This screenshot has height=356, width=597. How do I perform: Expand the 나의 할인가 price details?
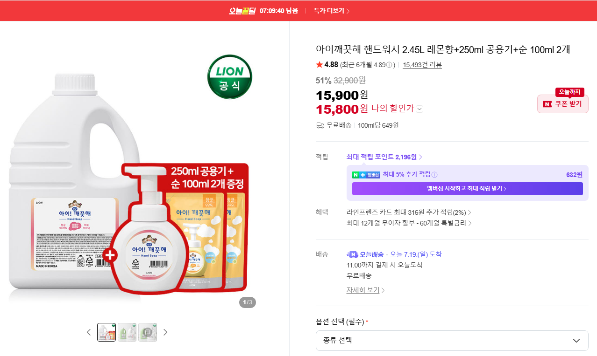click(419, 109)
